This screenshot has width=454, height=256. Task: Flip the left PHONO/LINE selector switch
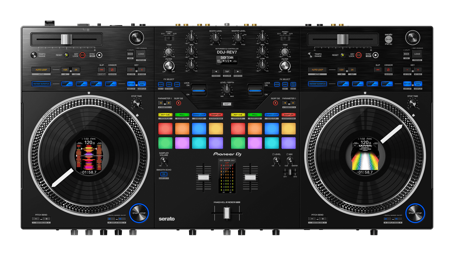coord(170,37)
